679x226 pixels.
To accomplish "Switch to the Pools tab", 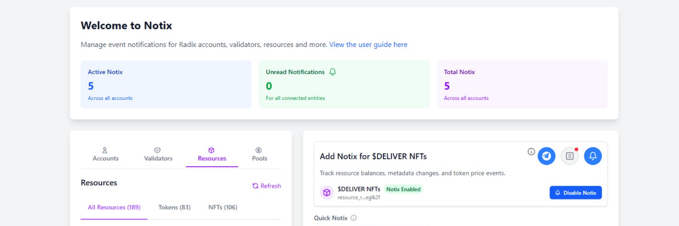I will click(259, 154).
